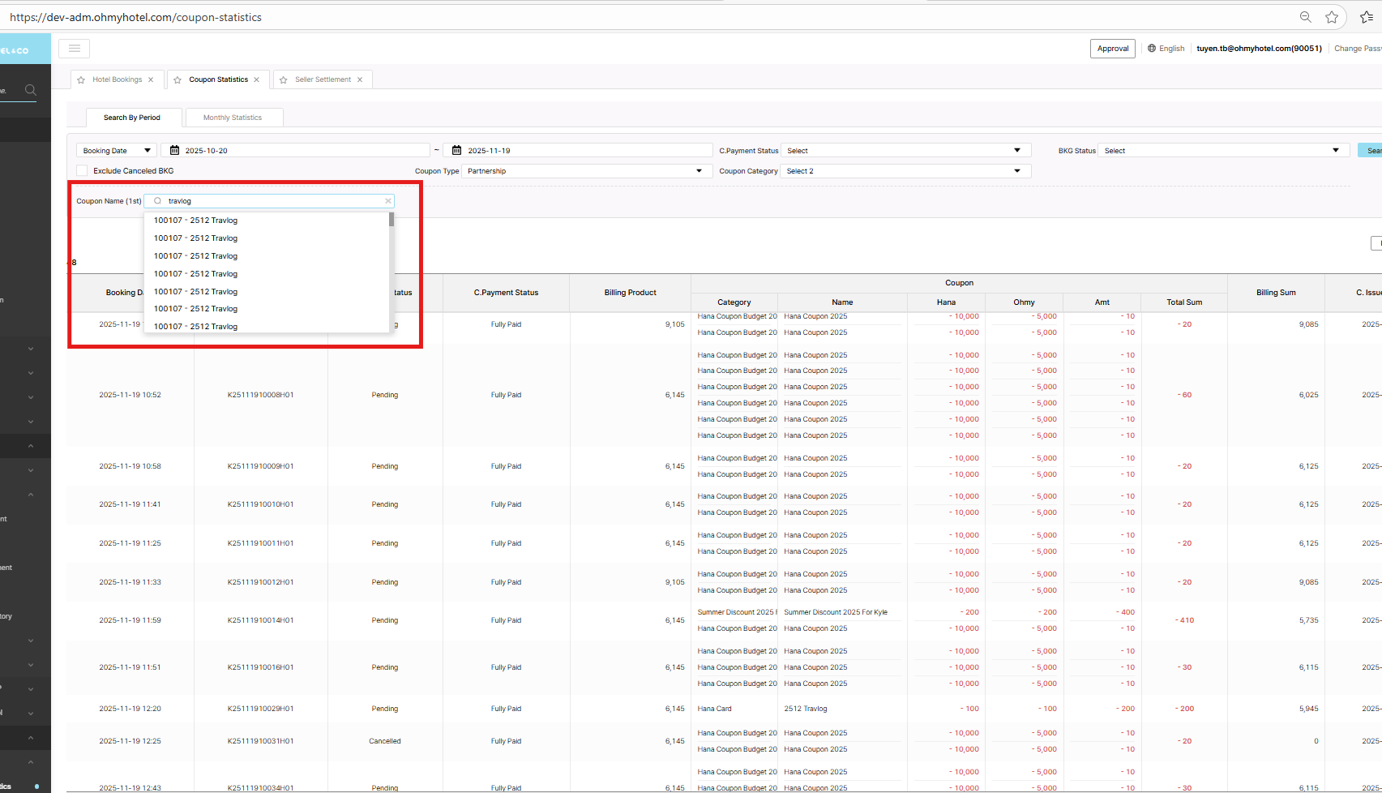Image resolution: width=1382 pixels, height=793 pixels.
Task: Expand the Coupon Category dropdown
Action: coord(905,171)
